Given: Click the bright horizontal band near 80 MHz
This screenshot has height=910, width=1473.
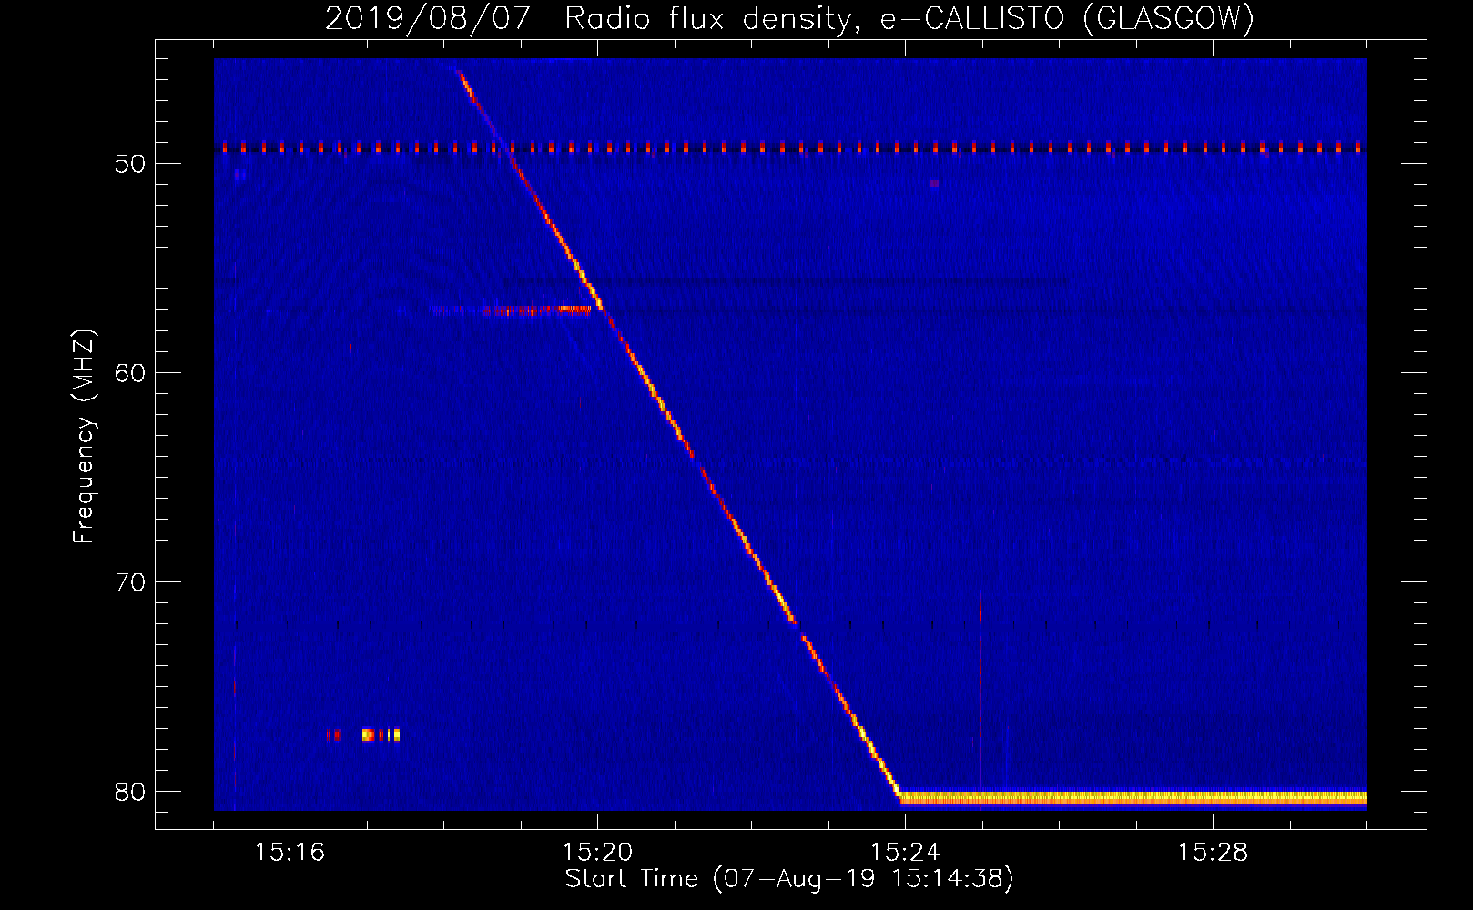Looking at the screenshot, I should (1133, 798).
